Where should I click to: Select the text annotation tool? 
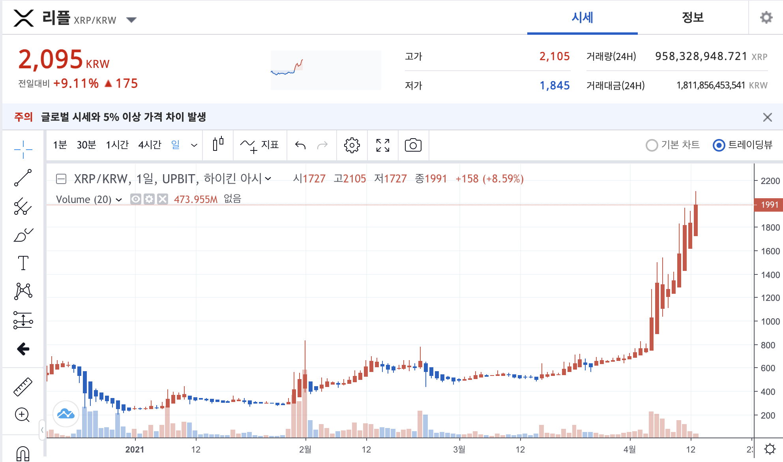click(23, 263)
